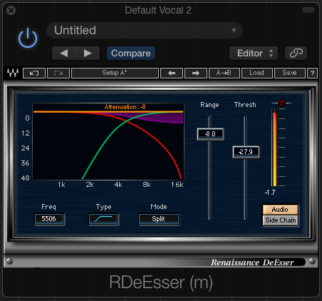Copy setup with A→B button

click(224, 73)
